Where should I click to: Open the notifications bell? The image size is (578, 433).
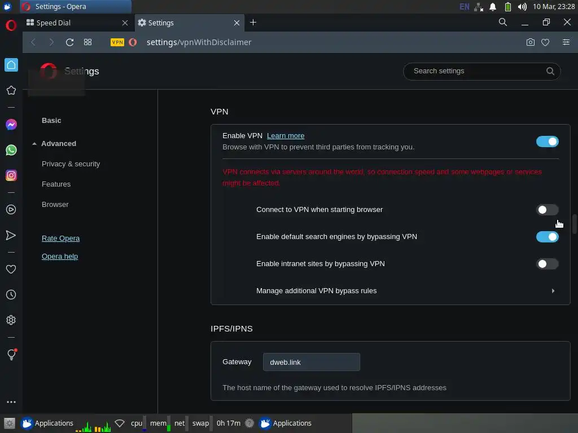(x=492, y=7)
